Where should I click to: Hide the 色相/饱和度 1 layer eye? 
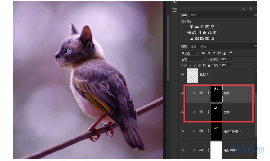(182, 131)
